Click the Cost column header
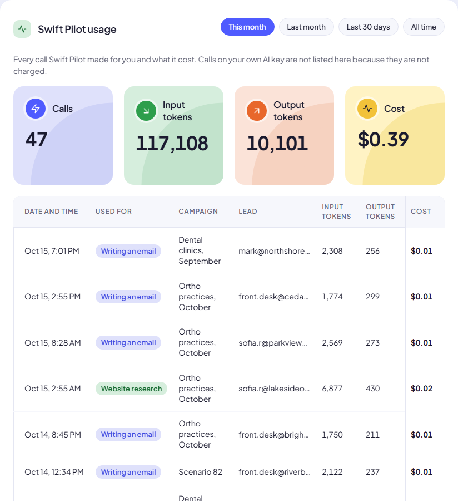 tap(421, 212)
